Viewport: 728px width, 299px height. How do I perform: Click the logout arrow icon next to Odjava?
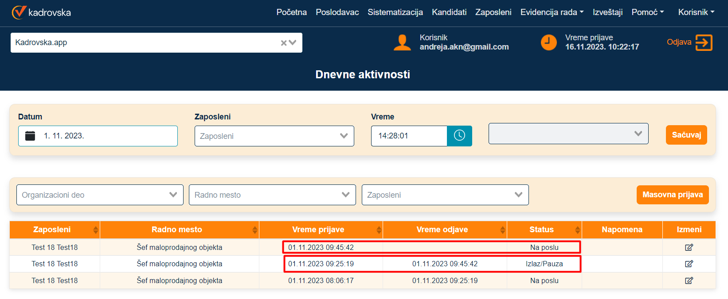(x=704, y=43)
